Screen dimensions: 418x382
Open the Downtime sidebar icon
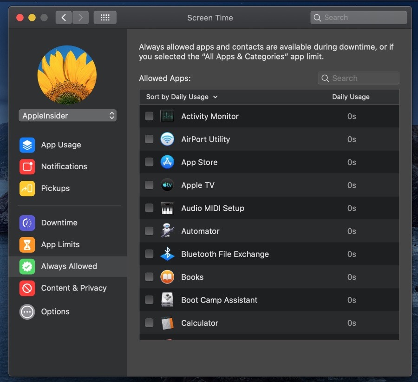tap(27, 223)
